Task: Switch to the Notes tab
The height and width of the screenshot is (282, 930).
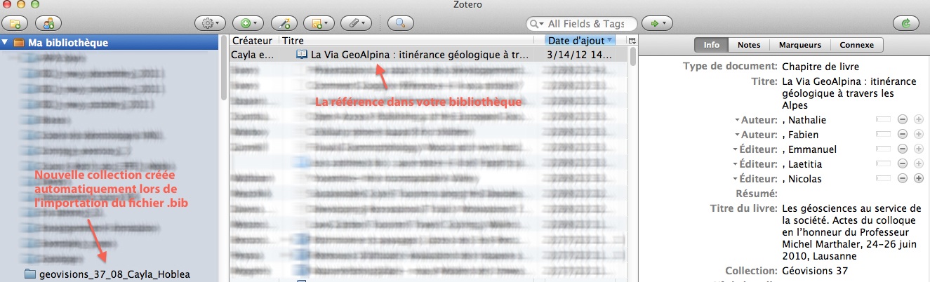Action: click(749, 45)
